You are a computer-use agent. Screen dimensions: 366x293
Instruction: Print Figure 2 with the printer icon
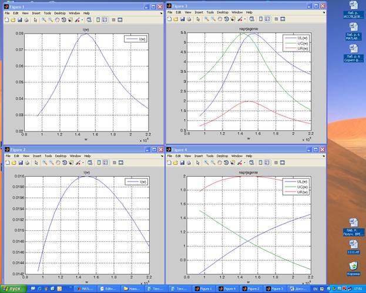[x=27, y=163]
